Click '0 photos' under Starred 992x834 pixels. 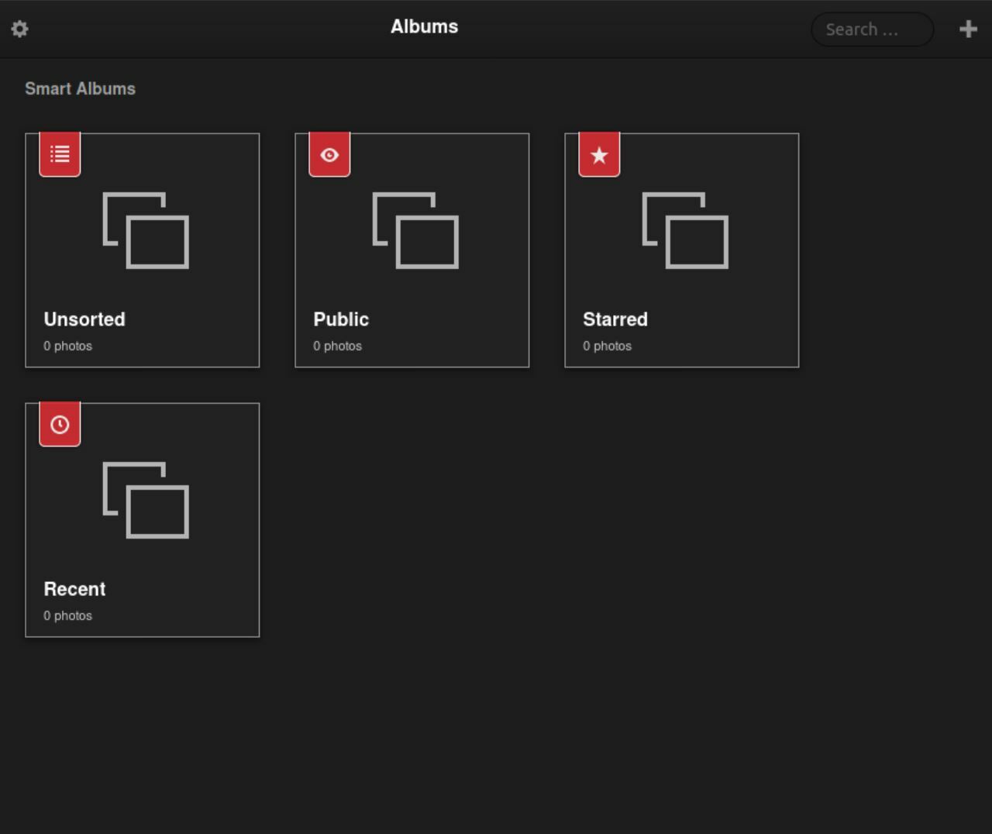(607, 346)
